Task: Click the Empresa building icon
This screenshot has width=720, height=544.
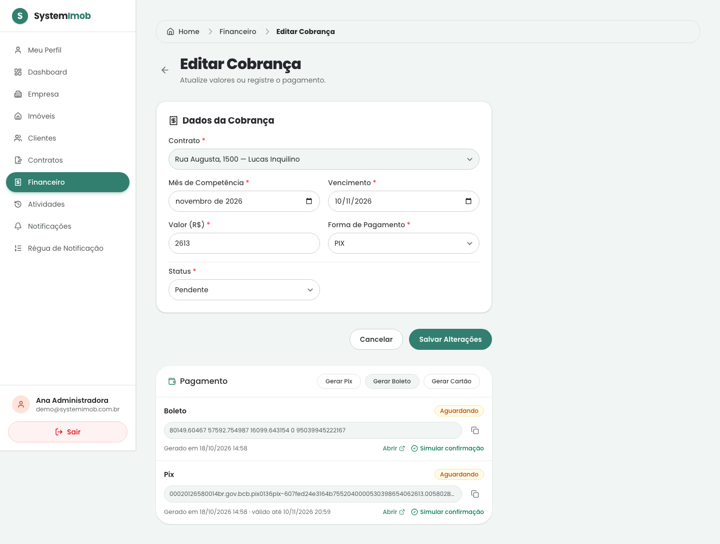Action: tap(18, 94)
